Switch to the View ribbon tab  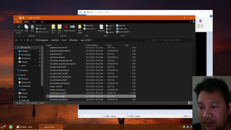coord(42,22)
